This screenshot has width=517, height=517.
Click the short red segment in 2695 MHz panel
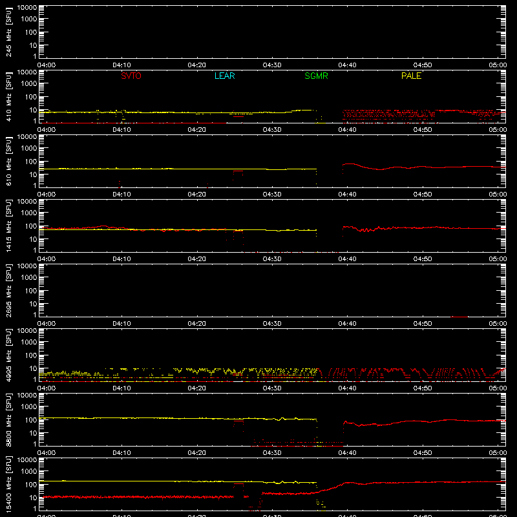[x=459, y=317]
